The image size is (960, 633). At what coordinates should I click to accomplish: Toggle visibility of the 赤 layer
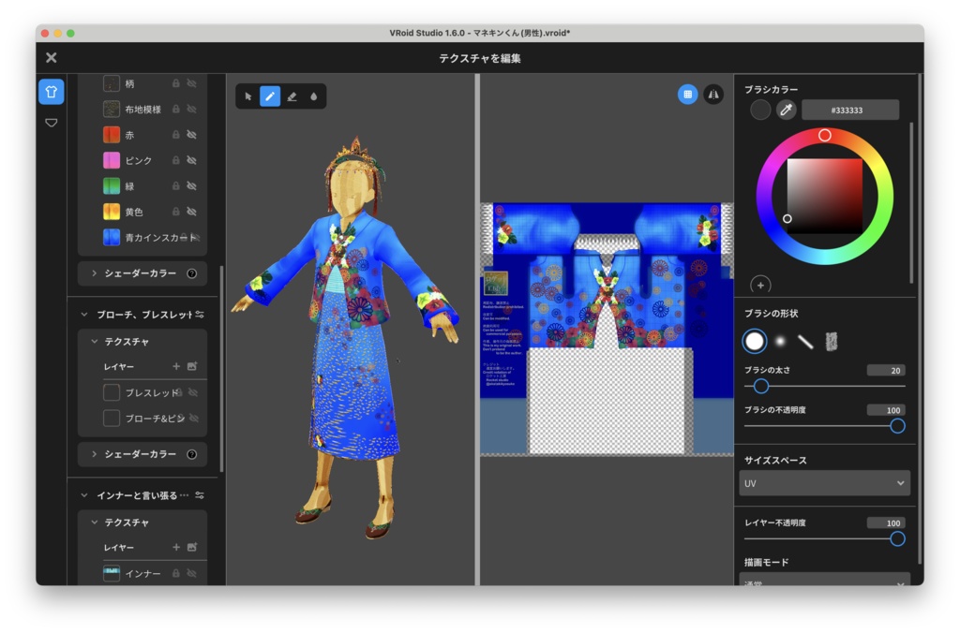click(191, 135)
